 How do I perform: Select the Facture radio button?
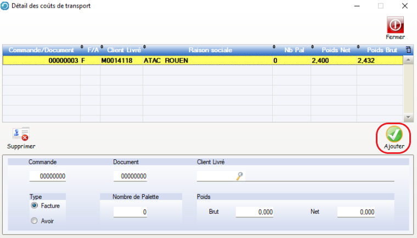[x=35, y=205]
